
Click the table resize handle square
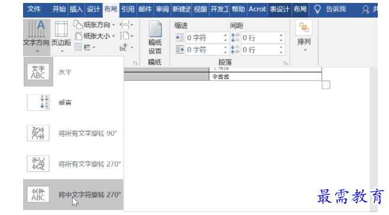(326, 85)
